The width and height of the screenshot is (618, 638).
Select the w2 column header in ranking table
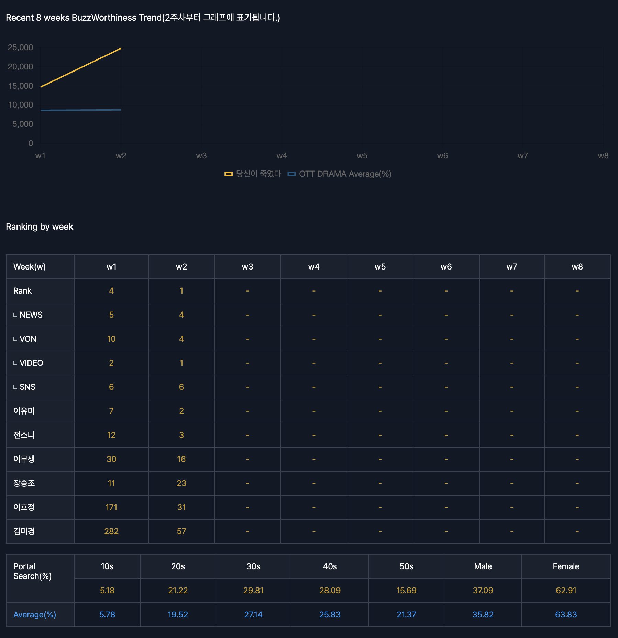(181, 267)
